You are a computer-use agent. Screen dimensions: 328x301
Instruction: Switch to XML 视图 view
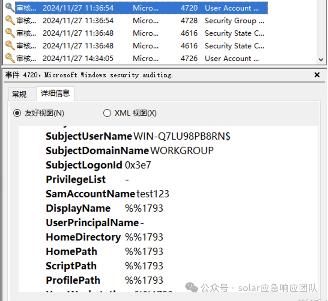107,113
